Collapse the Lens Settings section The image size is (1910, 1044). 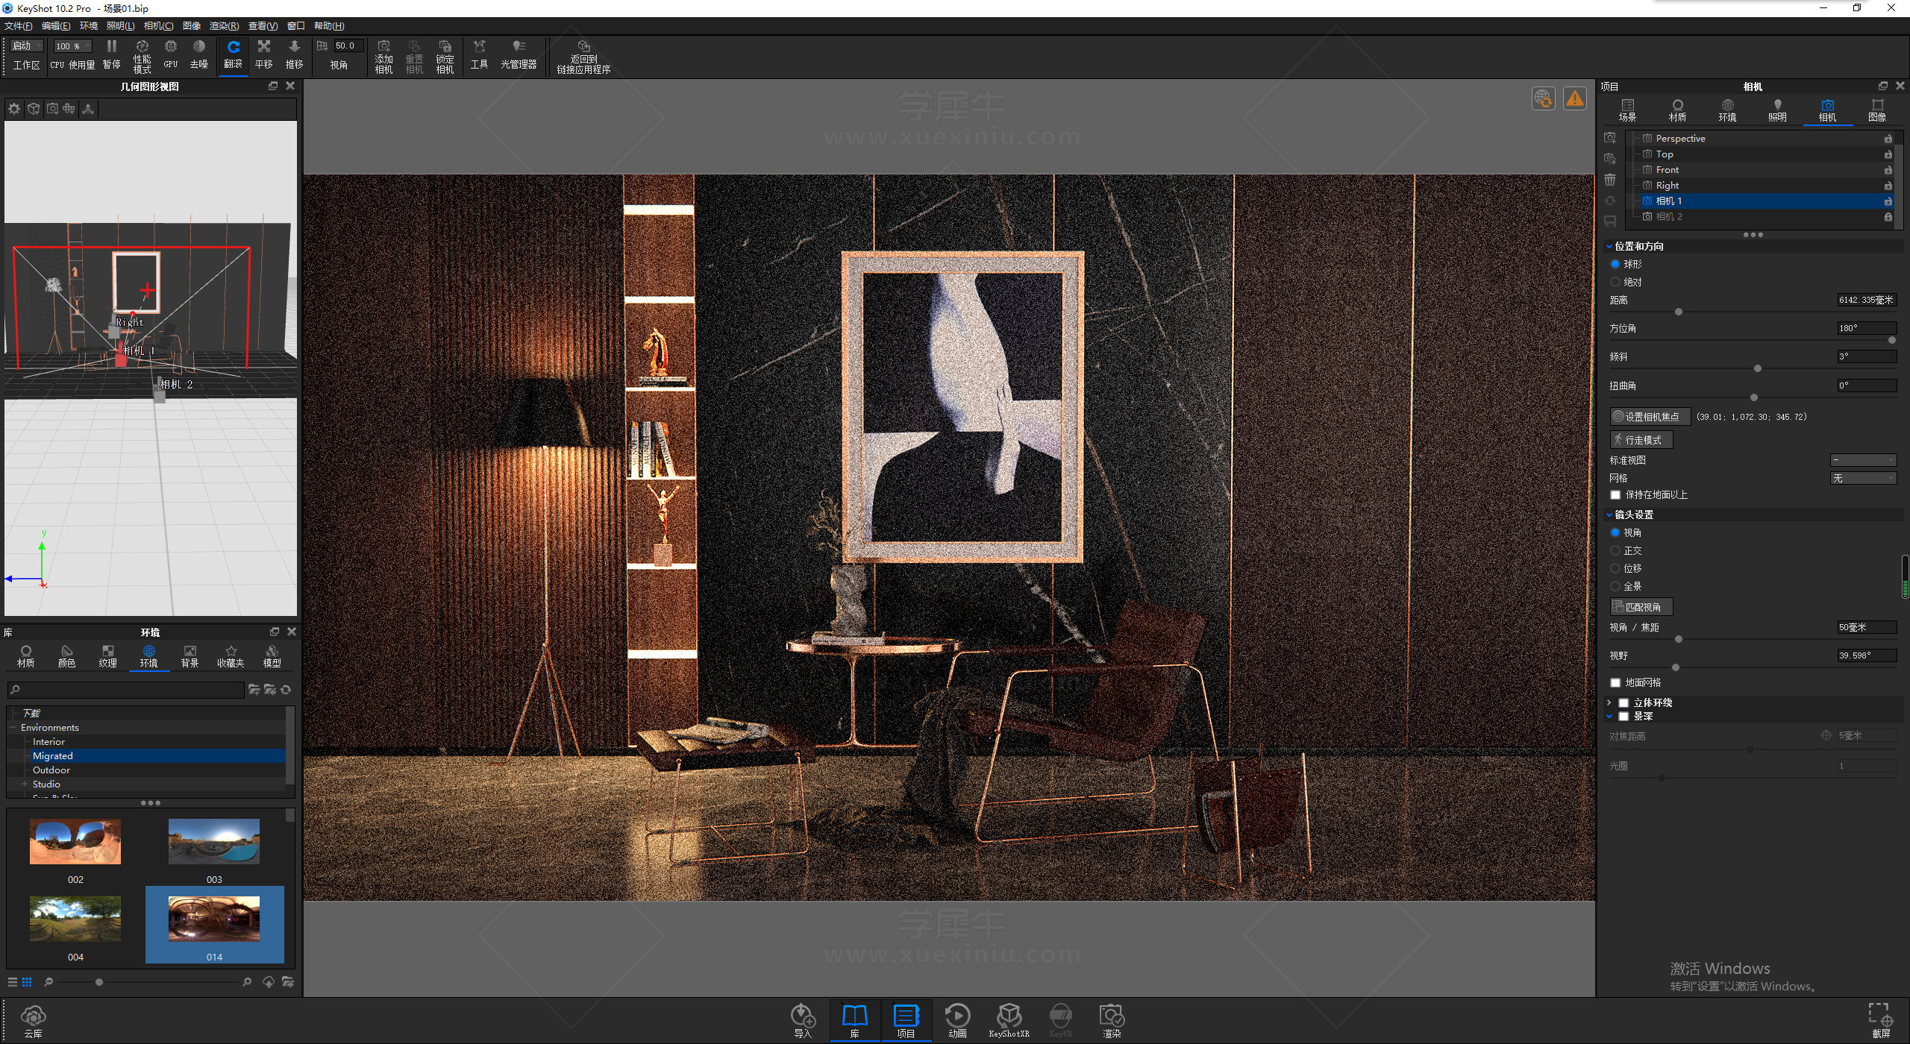[1609, 515]
